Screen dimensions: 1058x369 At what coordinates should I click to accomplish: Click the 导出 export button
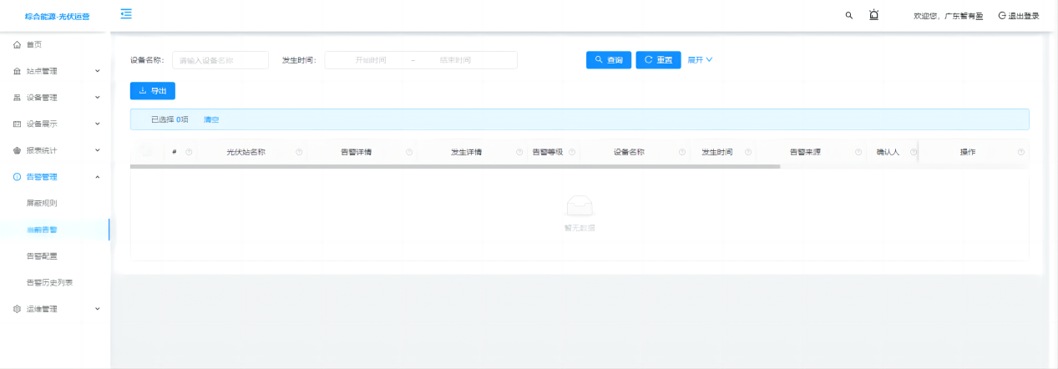click(153, 91)
